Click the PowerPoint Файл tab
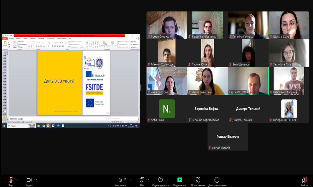This screenshot has width=313, height=187. coord(5,38)
